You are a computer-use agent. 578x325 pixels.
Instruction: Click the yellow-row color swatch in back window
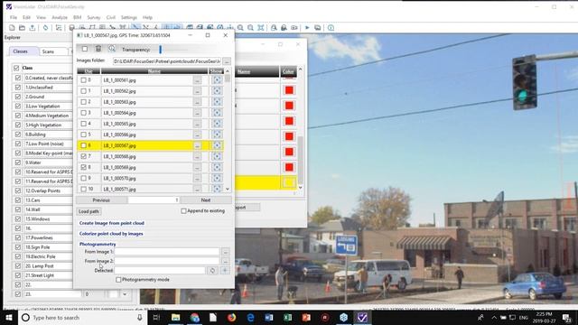click(x=289, y=182)
